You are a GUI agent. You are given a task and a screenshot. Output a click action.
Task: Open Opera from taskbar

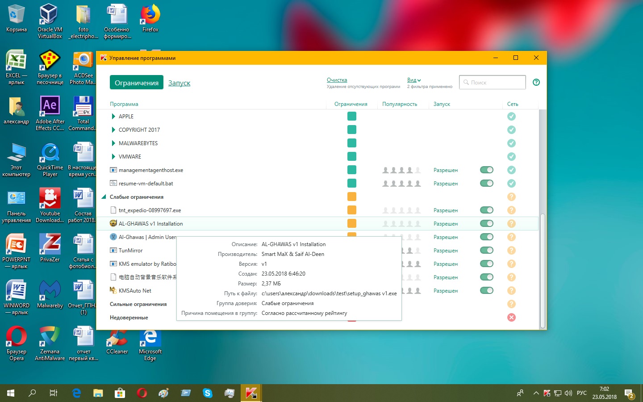[x=142, y=393]
